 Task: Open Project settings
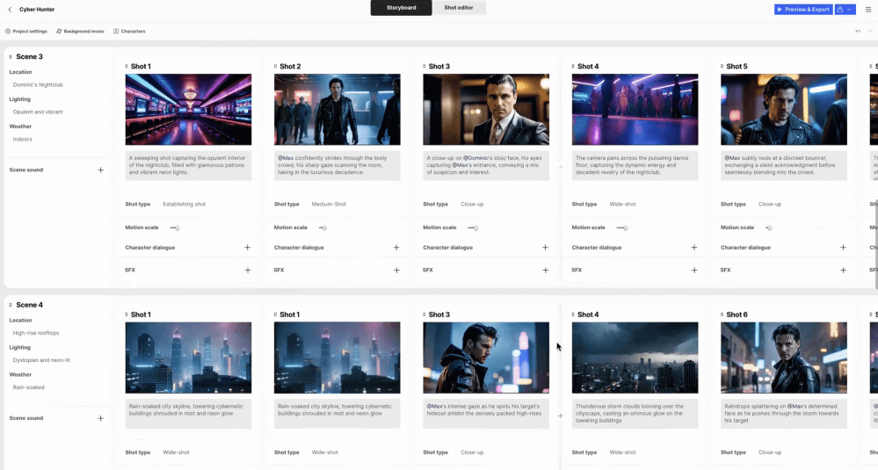click(x=26, y=32)
